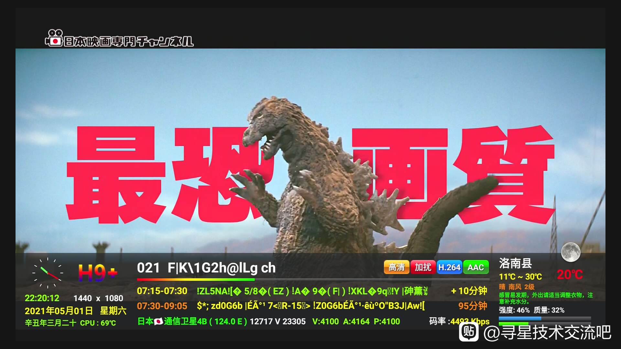621x349 pixels.
Task: Click the 加扰 scrambled badge
Action: 423,267
